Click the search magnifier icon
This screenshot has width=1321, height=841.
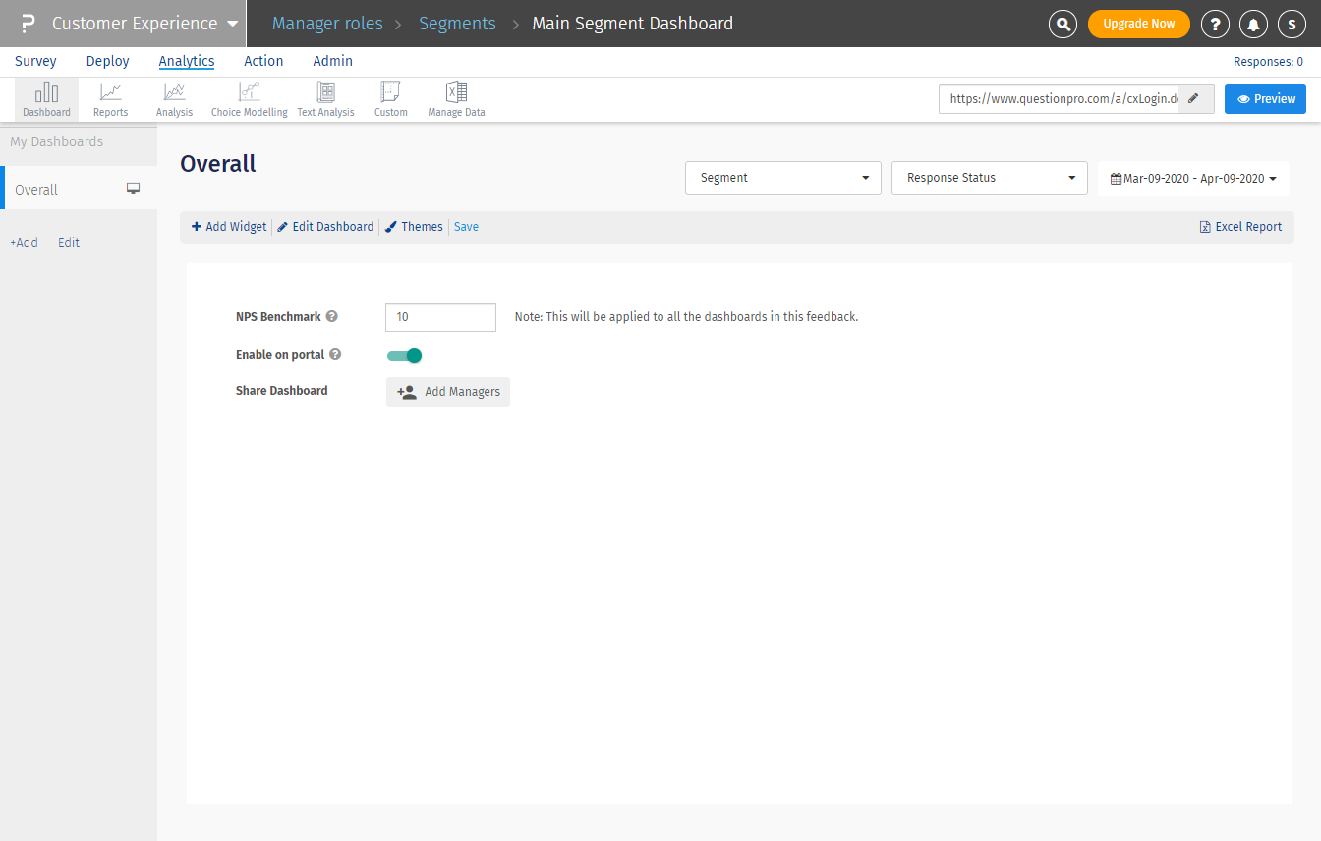click(1063, 24)
